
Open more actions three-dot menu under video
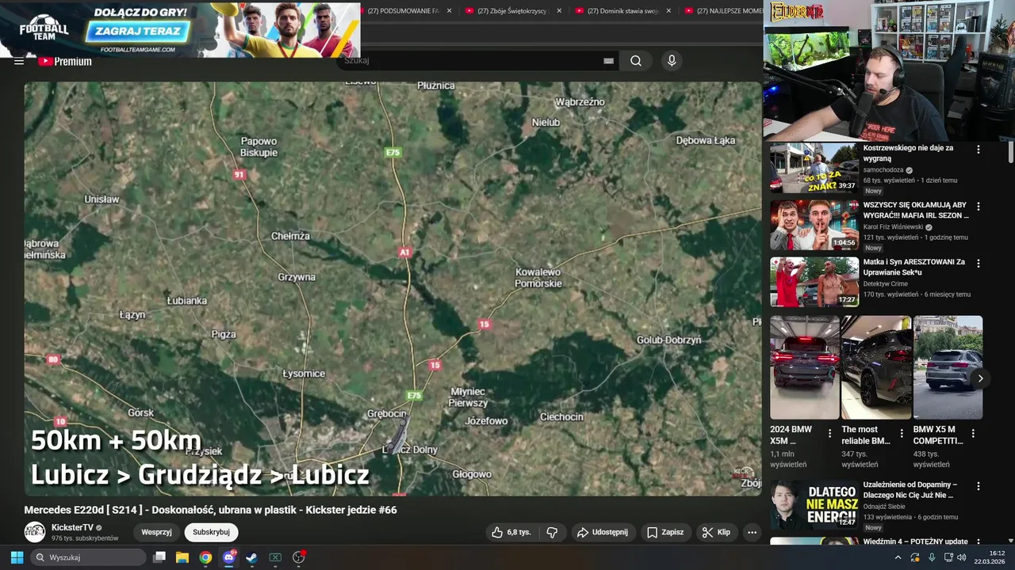(752, 532)
